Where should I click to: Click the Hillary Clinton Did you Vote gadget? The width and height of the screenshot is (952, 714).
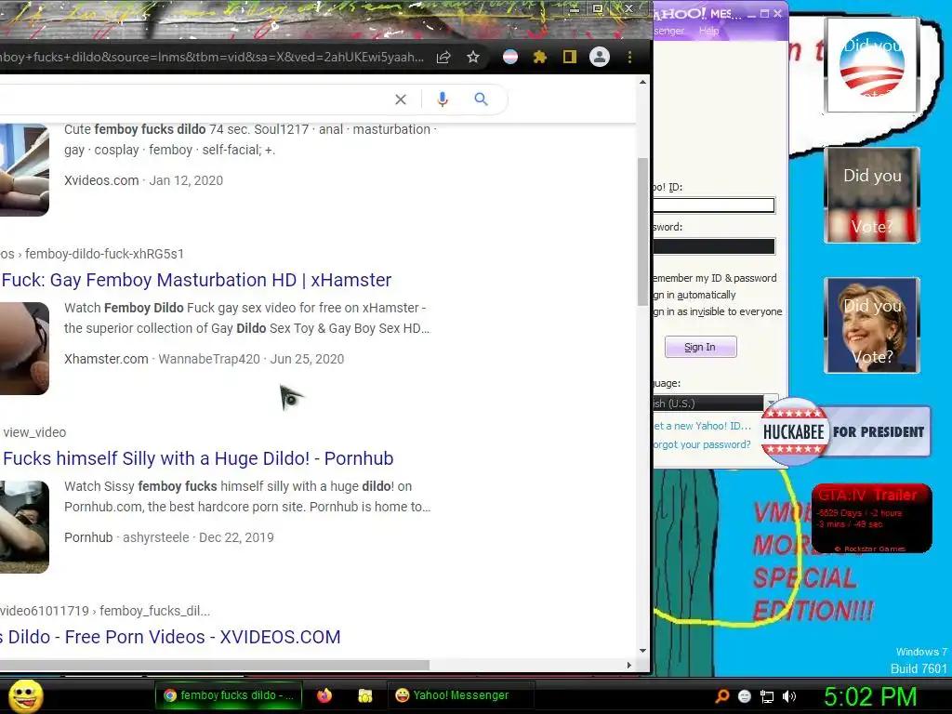[x=872, y=325]
